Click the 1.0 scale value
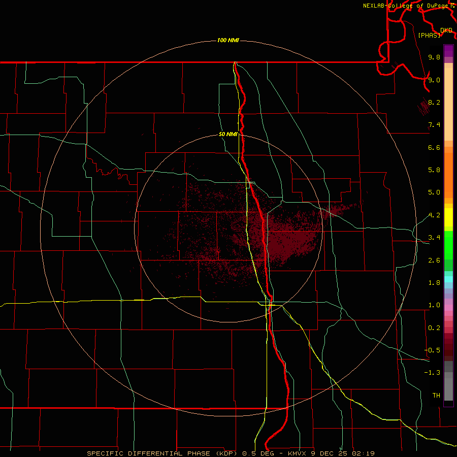 pos(434,305)
